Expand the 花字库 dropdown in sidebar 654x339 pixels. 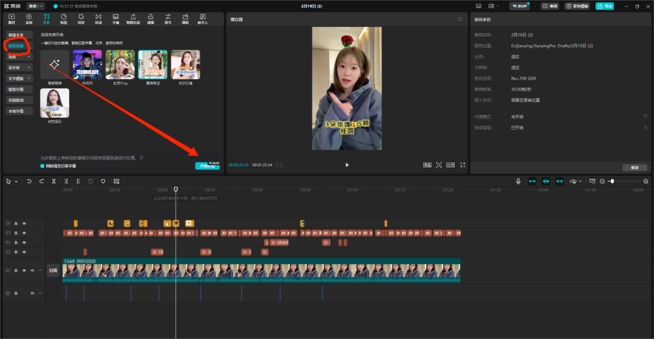(x=30, y=68)
